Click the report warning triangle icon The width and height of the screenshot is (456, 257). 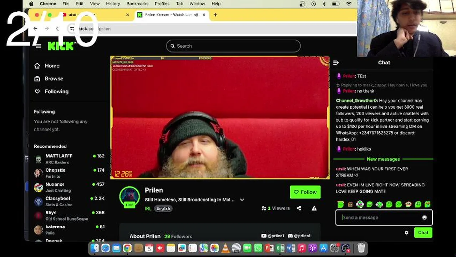(x=314, y=208)
